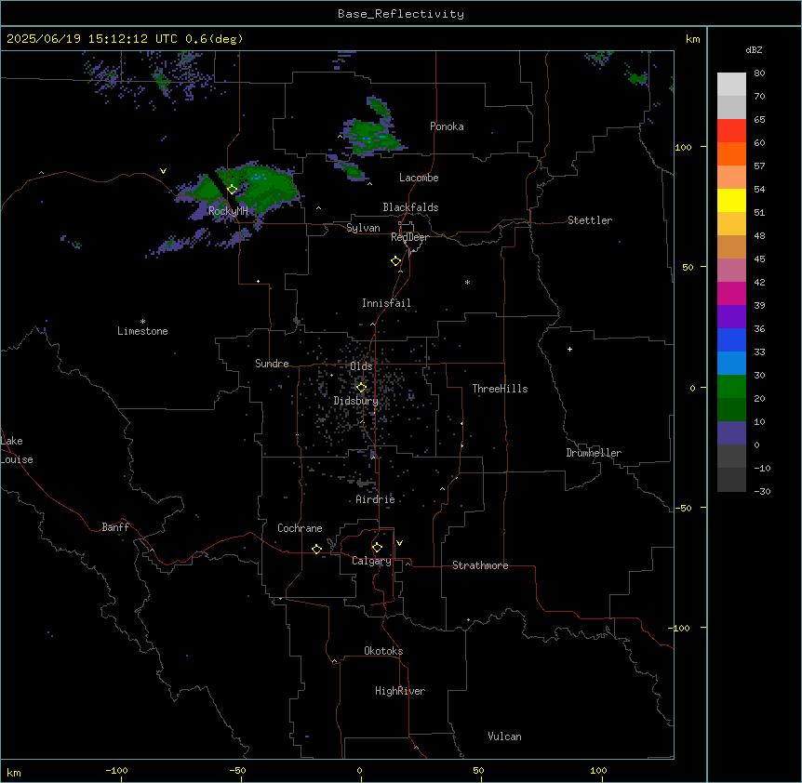Click the white plus marker north of Drumheller

[x=569, y=349]
